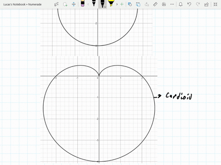The height and width of the screenshot is (165, 221).
Task: Click the Undo arrow
Action: (189, 4)
